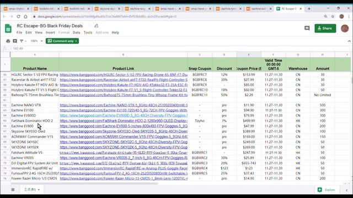Click the Google Sheets home icon
Screen dimensions: 353x198
[x=8, y=29]
